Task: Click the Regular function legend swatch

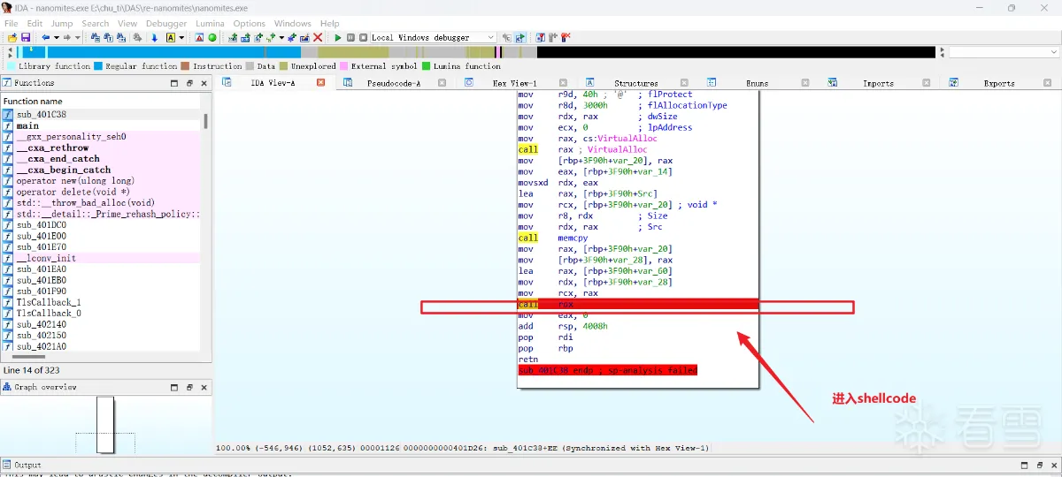Action: click(x=99, y=66)
